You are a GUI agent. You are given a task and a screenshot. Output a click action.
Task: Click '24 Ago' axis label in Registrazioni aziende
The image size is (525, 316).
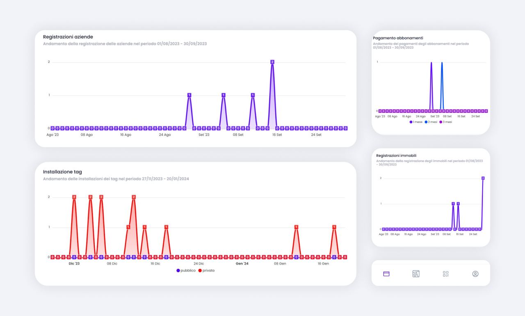[x=165, y=135]
